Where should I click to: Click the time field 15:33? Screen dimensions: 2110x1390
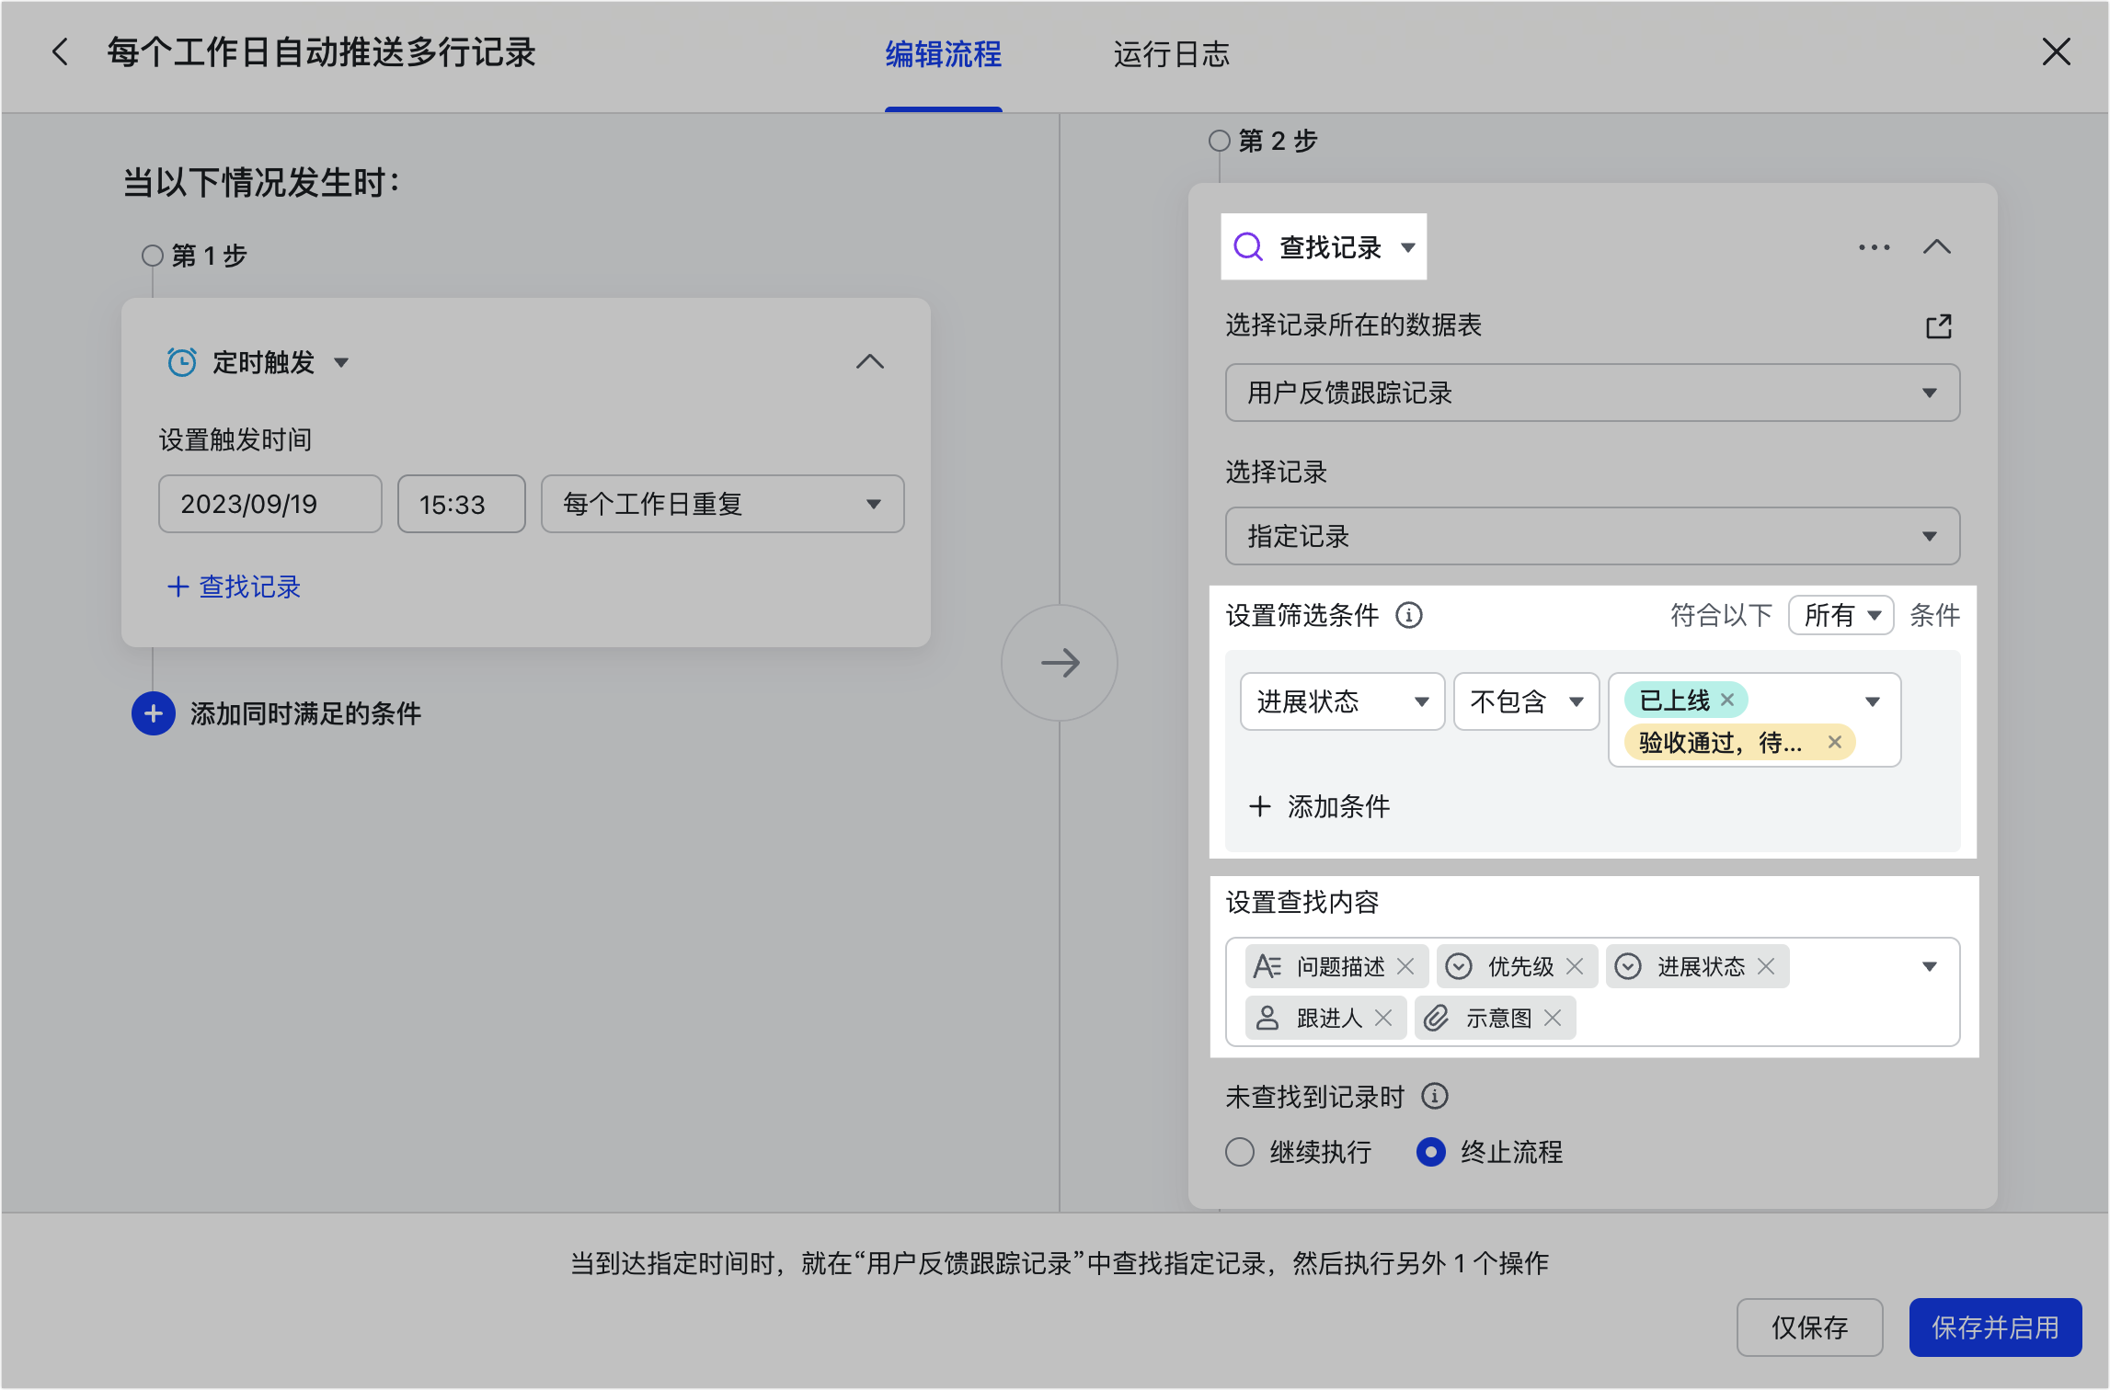coord(462,504)
